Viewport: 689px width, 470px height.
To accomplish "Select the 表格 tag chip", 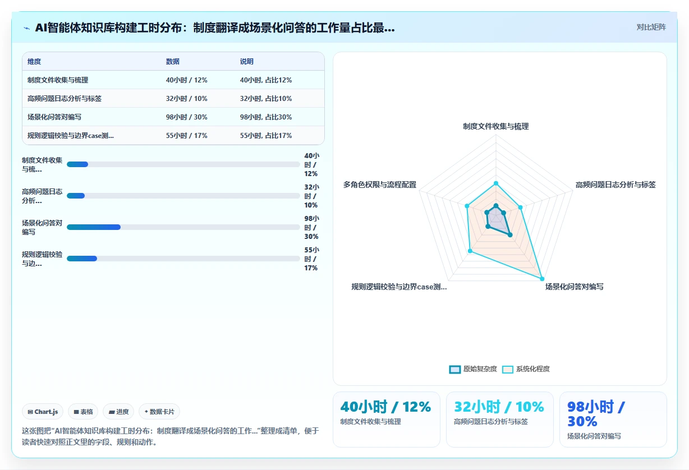I will [83, 412].
